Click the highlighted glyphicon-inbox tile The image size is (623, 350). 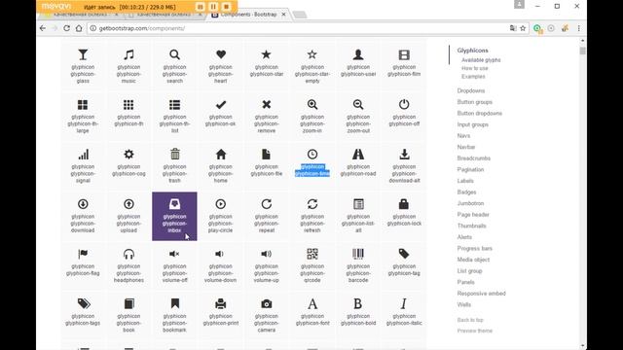point(174,216)
